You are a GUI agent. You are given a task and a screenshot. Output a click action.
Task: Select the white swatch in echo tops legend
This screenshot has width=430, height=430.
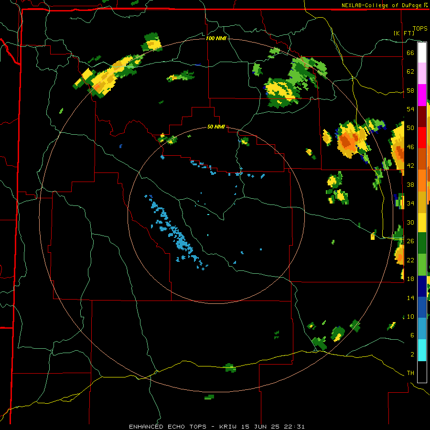pos(422,53)
